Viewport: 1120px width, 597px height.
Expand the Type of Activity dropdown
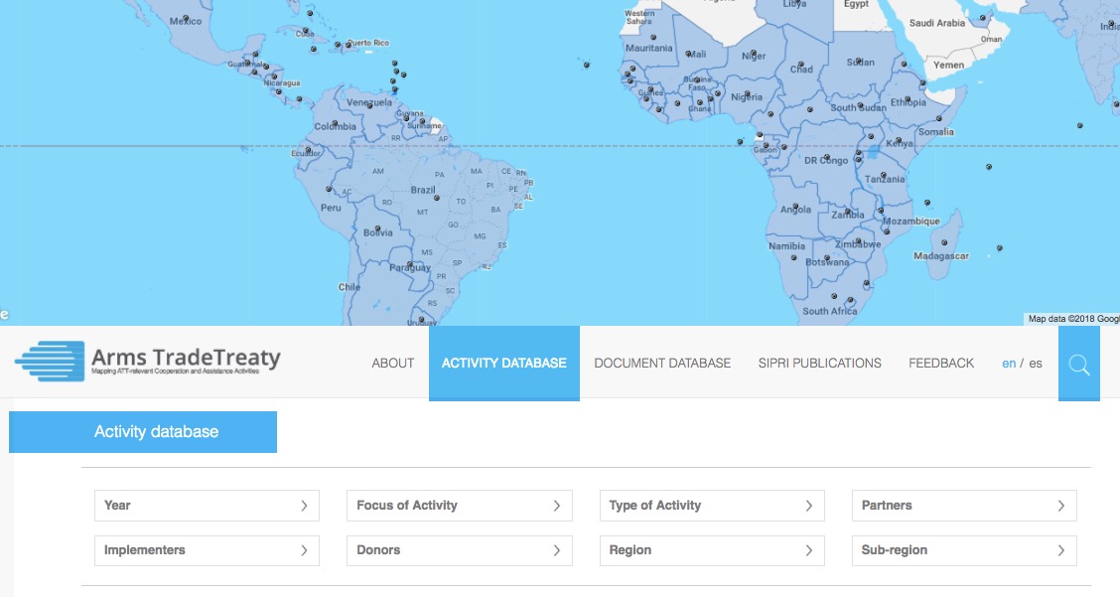(x=712, y=506)
